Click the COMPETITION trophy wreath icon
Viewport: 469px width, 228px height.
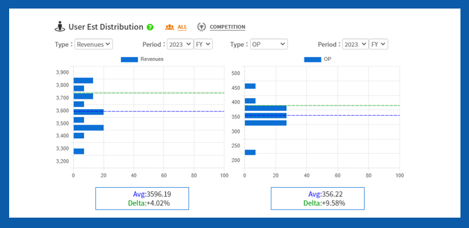[x=202, y=27]
